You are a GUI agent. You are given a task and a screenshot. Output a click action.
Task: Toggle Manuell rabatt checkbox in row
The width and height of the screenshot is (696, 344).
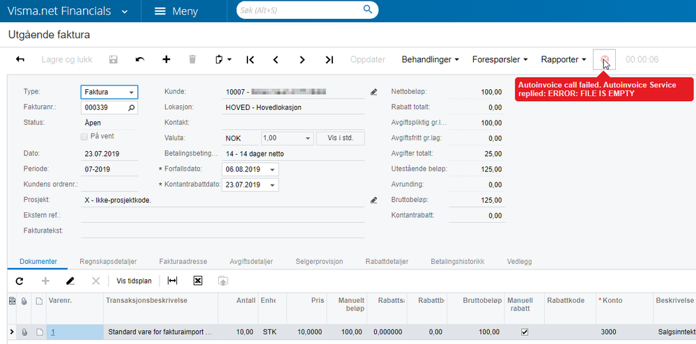pos(525,331)
